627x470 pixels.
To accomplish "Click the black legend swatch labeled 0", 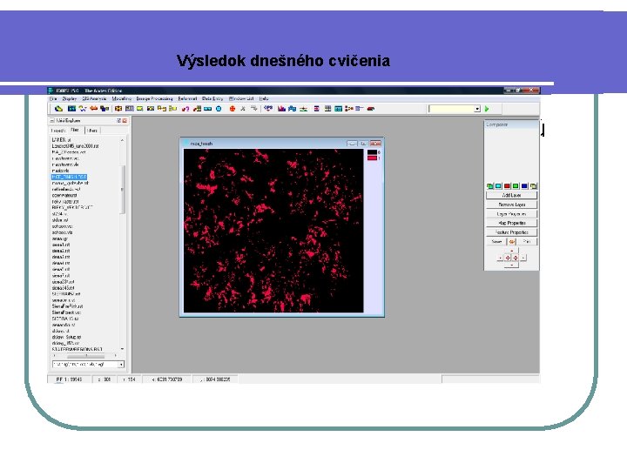I will click(x=372, y=152).
